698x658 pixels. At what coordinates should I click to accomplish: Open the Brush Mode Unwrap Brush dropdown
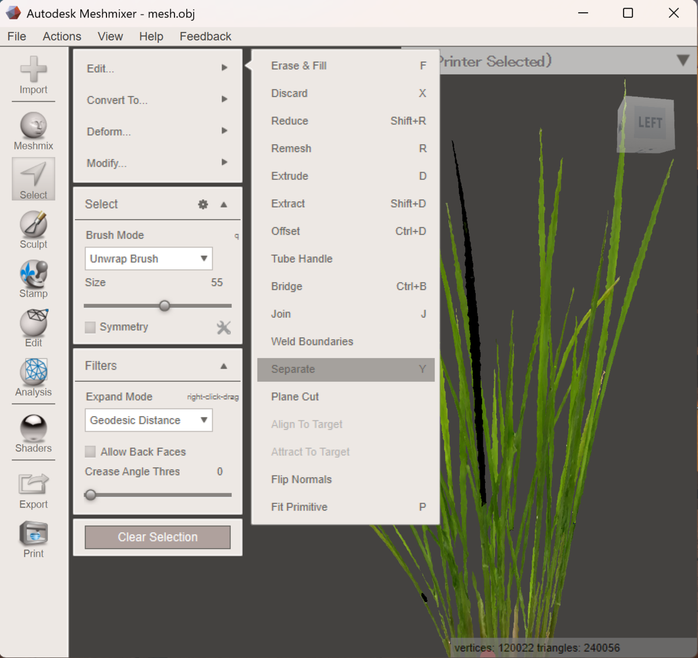point(148,259)
